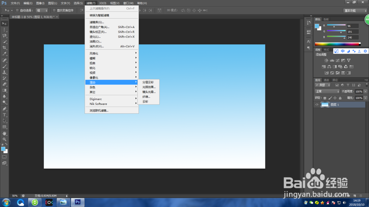This screenshot has width=369, height=207.
Task: Open the 正常 blend mode dropdown
Action: (x=327, y=92)
